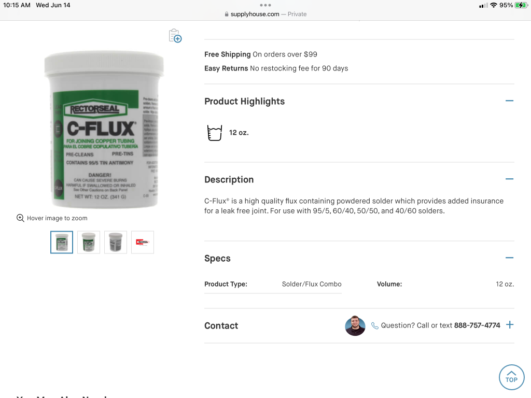Tap the add-to-list clipboard icon
This screenshot has height=398, width=531.
[x=175, y=36]
